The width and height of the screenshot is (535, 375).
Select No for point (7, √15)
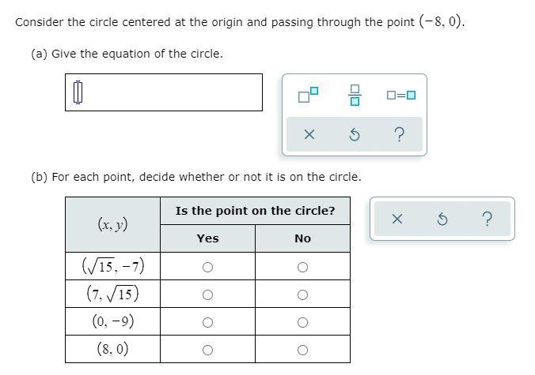(x=302, y=294)
